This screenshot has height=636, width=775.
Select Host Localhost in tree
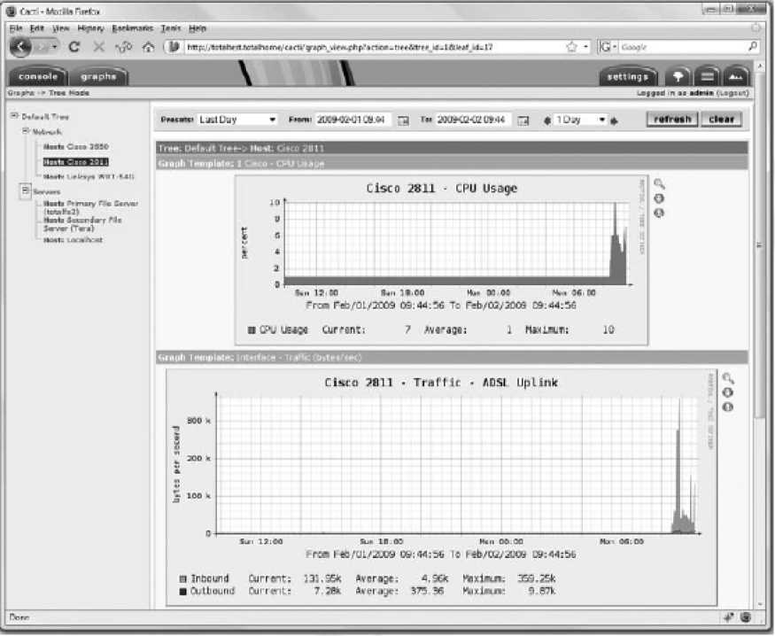(x=73, y=240)
